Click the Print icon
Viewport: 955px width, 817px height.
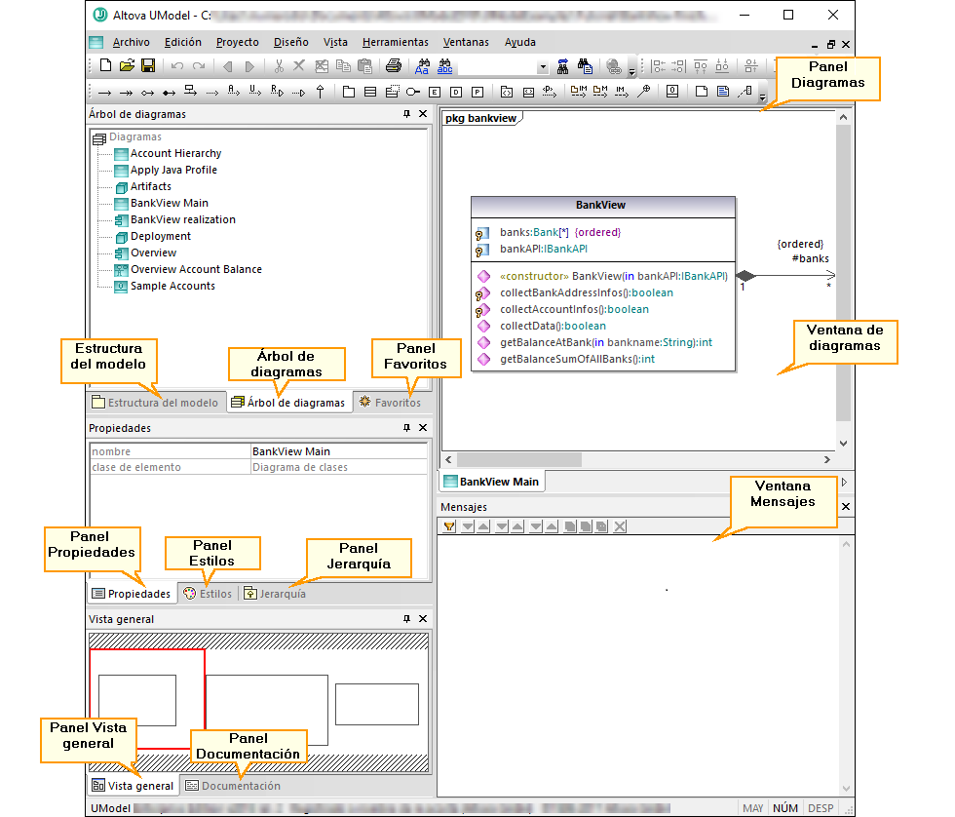point(394,65)
